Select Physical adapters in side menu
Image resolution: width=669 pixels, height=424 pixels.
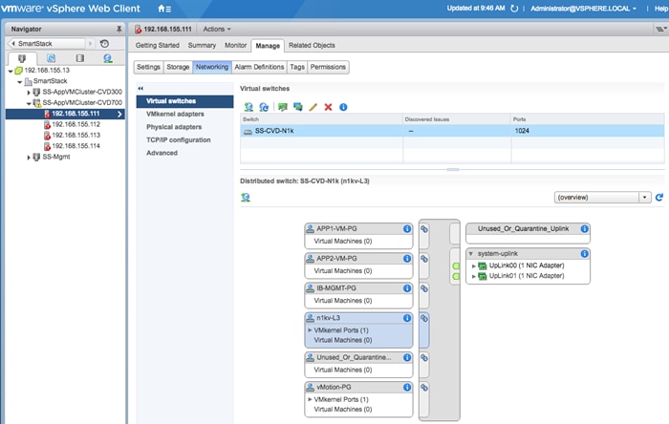174,127
